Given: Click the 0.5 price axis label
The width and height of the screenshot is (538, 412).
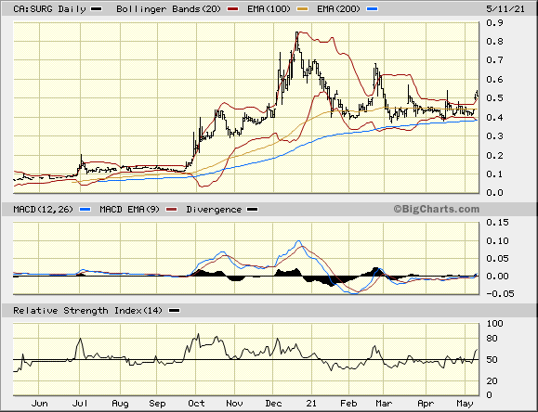Looking at the screenshot, I should coord(494,98).
